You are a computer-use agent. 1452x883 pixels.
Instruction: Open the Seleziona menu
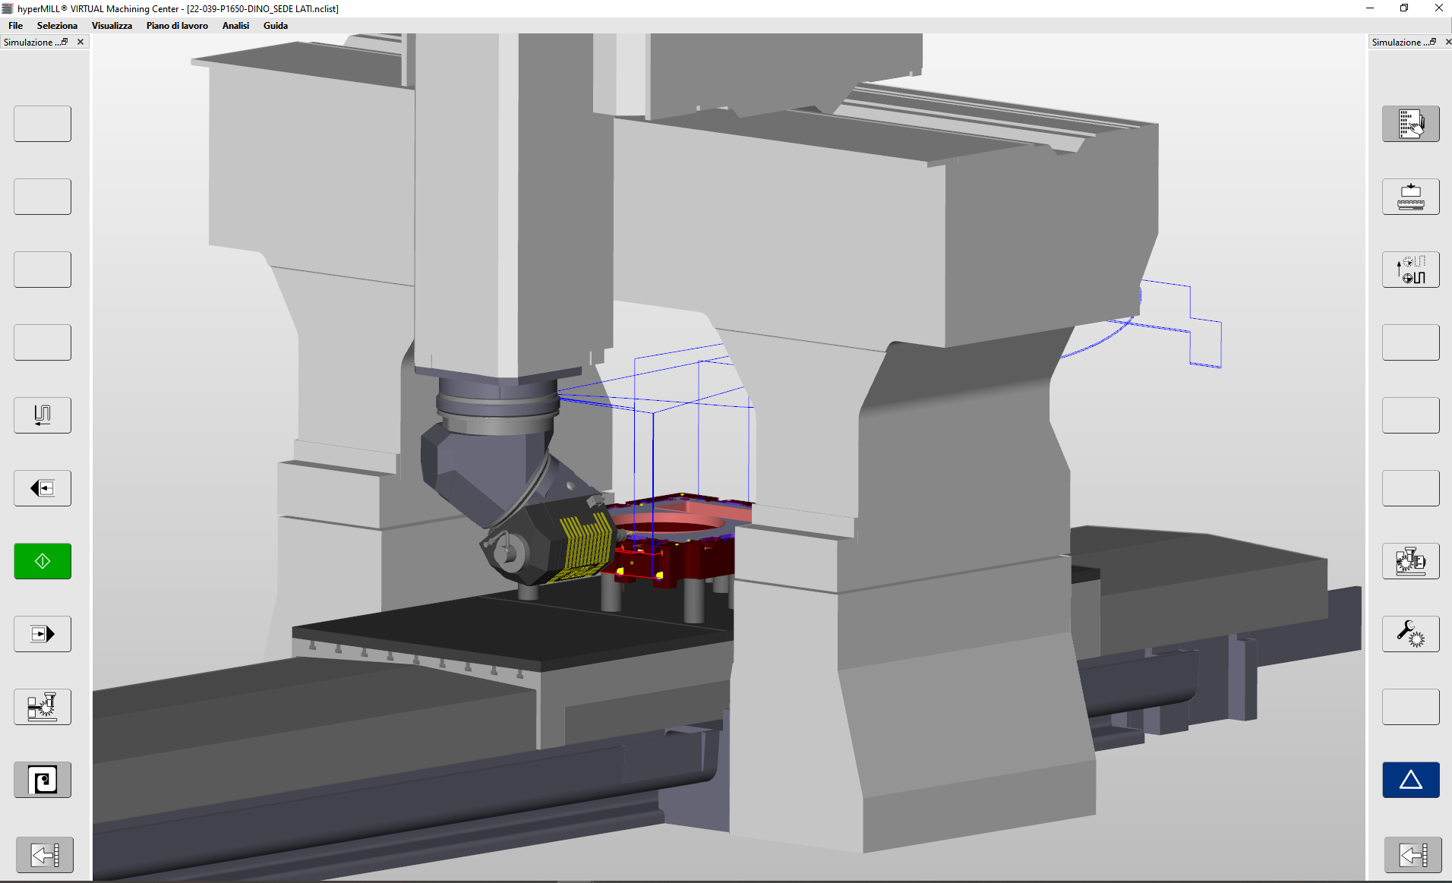(x=57, y=26)
